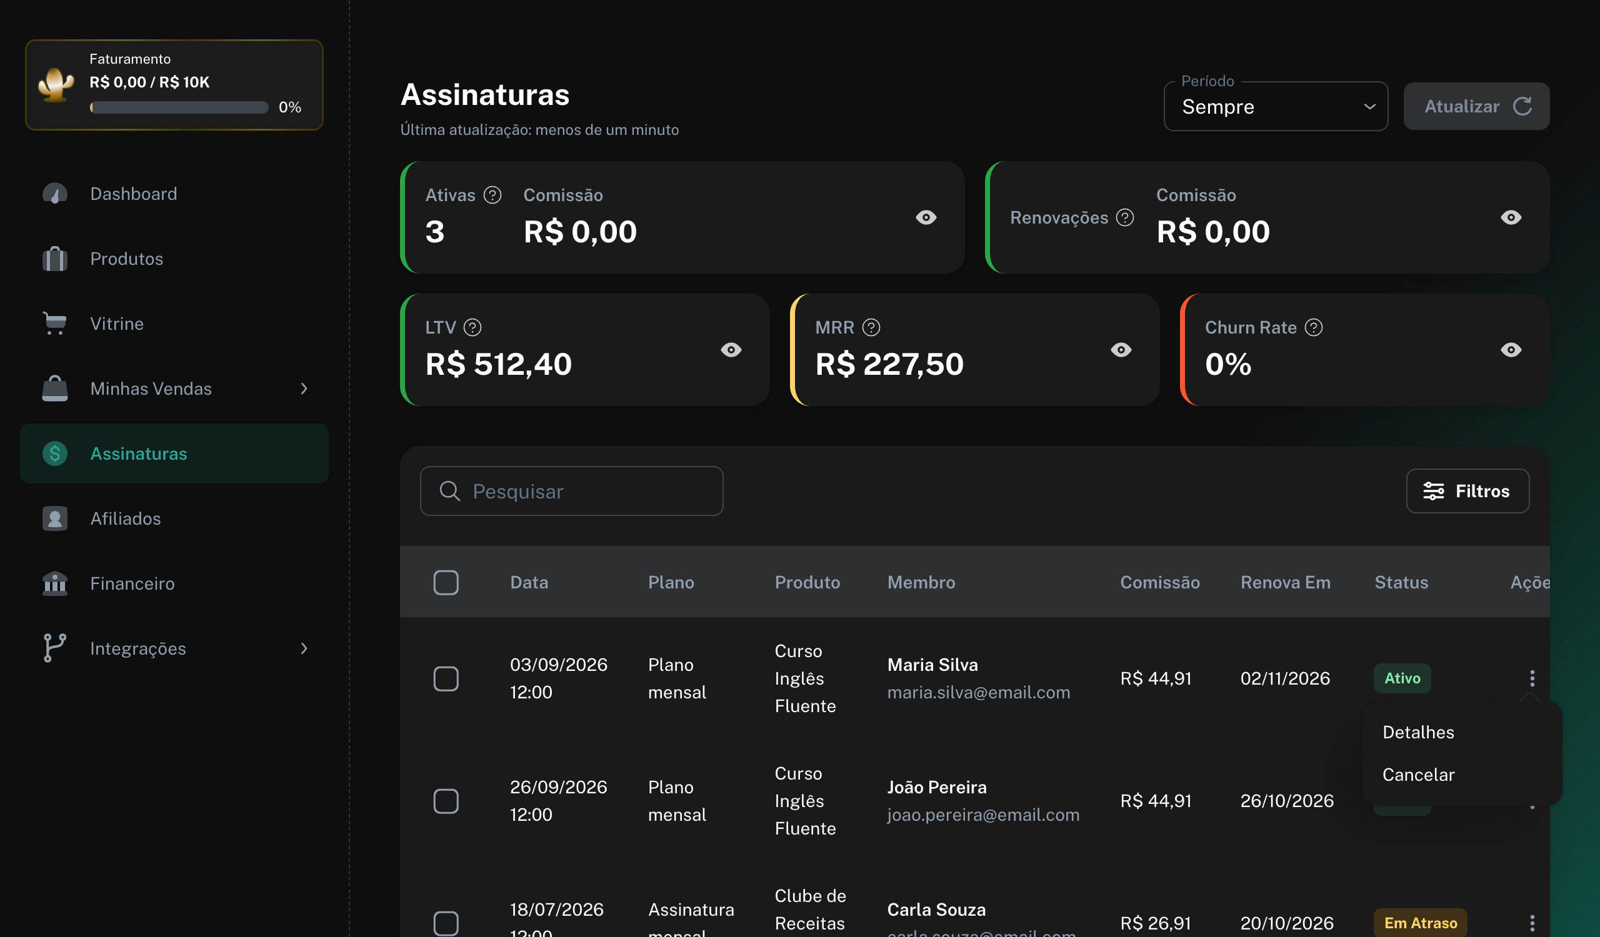The image size is (1600, 937).
Task: Click the help icon beside Renovações
Action: 1125,217
